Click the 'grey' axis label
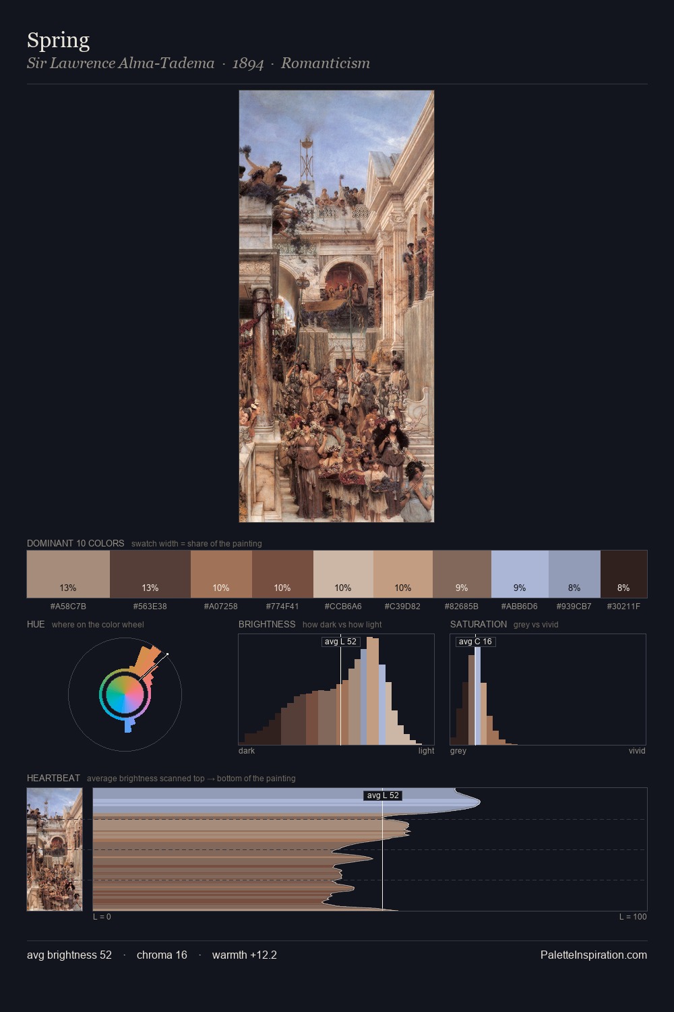This screenshot has width=674, height=1012. tap(458, 751)
